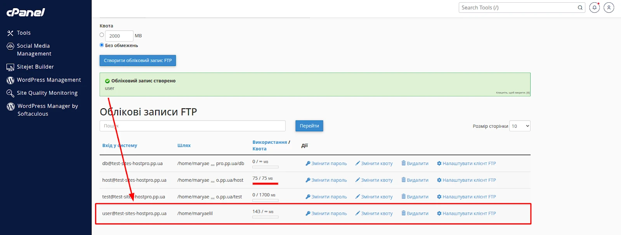Open notifications bell
Image resolution: width=621 pixels, height=235 pixels.
[x=595, y=7]
